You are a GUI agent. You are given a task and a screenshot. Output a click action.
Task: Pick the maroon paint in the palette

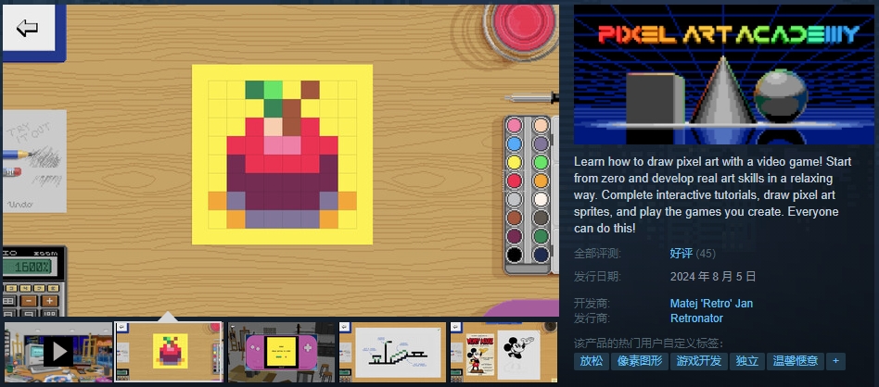(x=514, y=236)
